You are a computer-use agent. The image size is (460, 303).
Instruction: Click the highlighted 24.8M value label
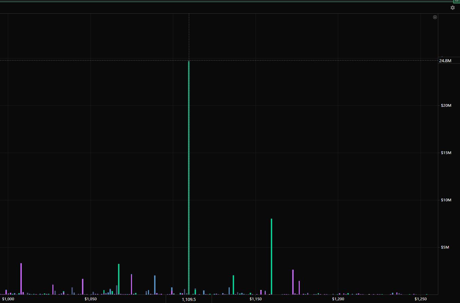445,61
